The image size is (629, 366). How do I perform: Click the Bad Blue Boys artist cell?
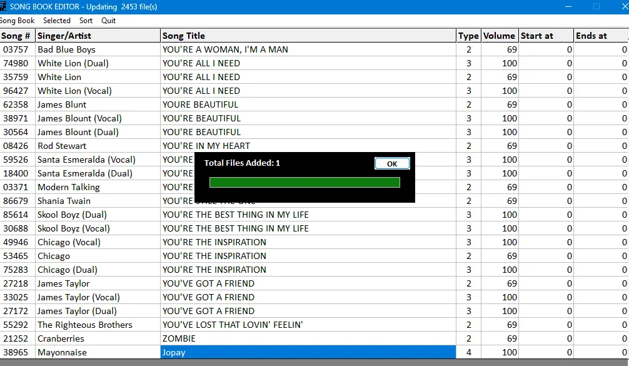(98, 49)
